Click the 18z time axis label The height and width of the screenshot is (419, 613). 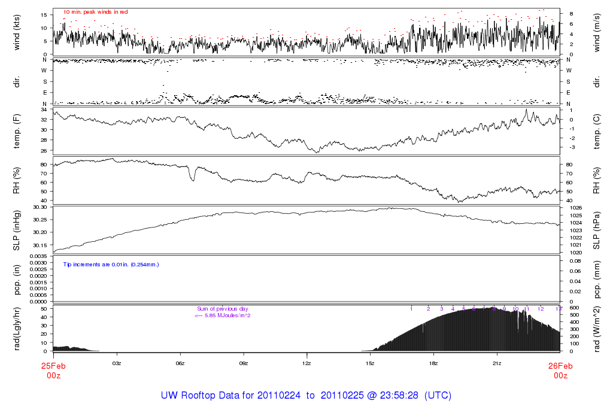tap(433, 363)
